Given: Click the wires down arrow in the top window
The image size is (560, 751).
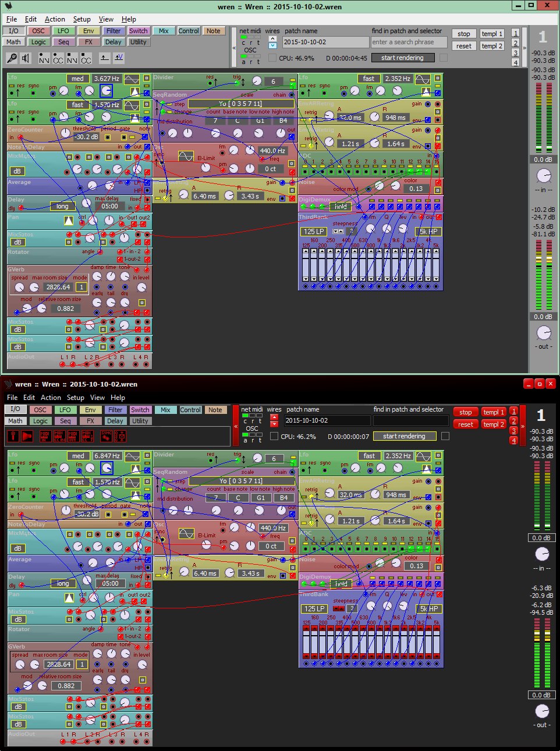Looking at the screenshot, I should click(x=272, y=45).
